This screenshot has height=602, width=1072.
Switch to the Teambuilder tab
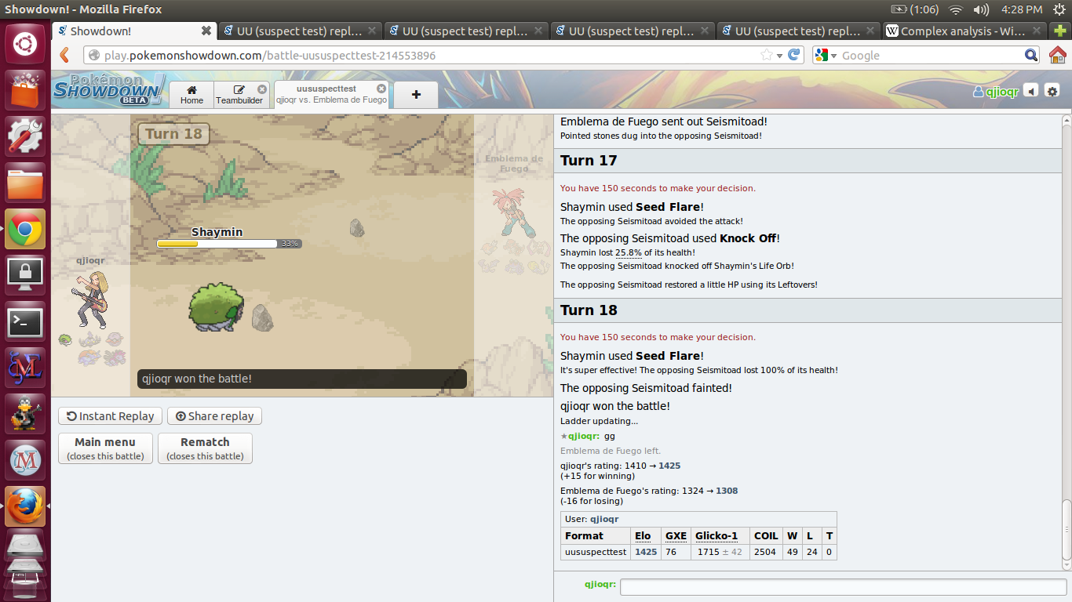239,94
